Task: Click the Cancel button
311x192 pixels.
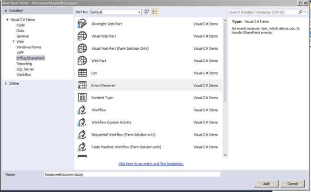Action: pos(293,184)
